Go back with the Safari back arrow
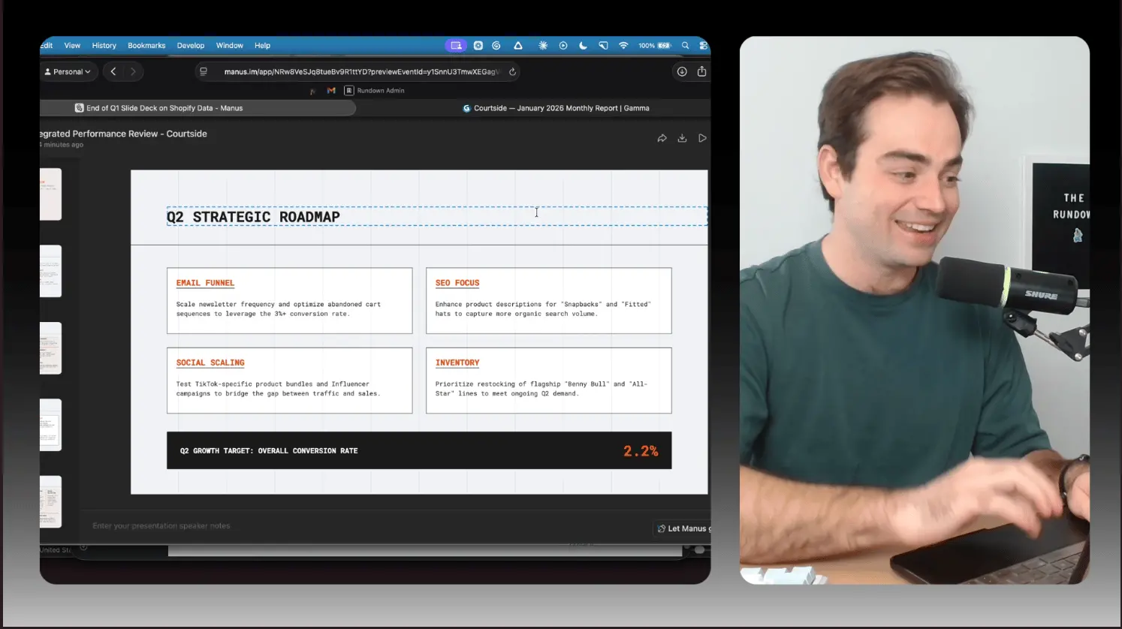The height and width of the screenshot is (629, 1122). pyautogui.click(x=113, y=72)
